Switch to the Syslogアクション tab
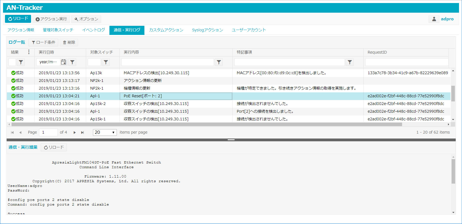 click(207, 30)
